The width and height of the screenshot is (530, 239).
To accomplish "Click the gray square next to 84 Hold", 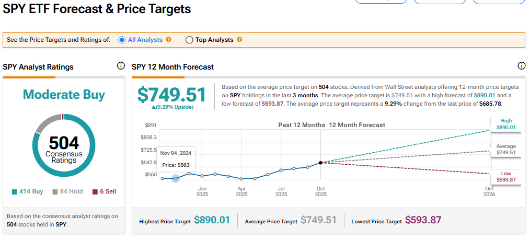I will point(55,192).
